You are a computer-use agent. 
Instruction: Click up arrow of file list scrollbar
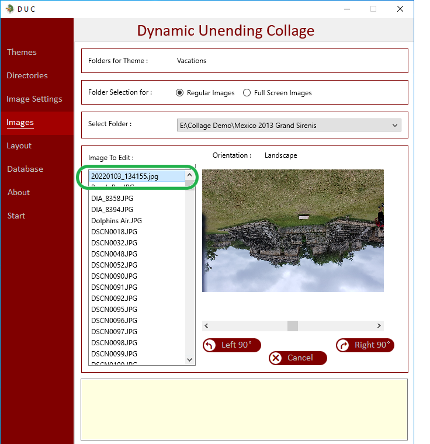coord(190,175)
